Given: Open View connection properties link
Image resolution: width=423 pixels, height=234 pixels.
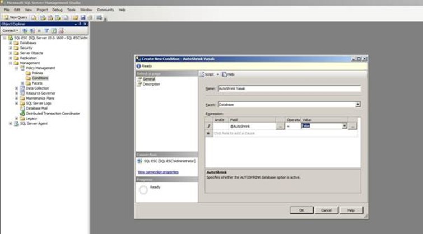Looking at the screenshot, I should 158,172.
